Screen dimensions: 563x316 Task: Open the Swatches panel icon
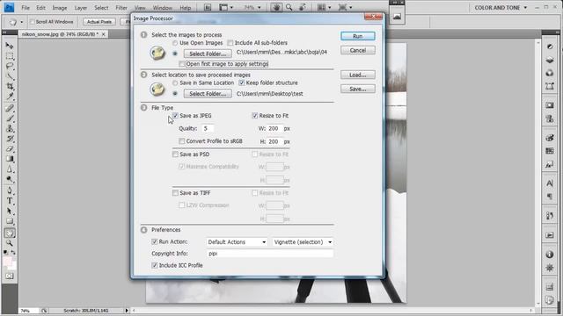pos(549,151)
